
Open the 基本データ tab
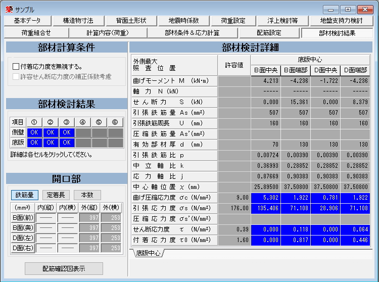(27, 21)
